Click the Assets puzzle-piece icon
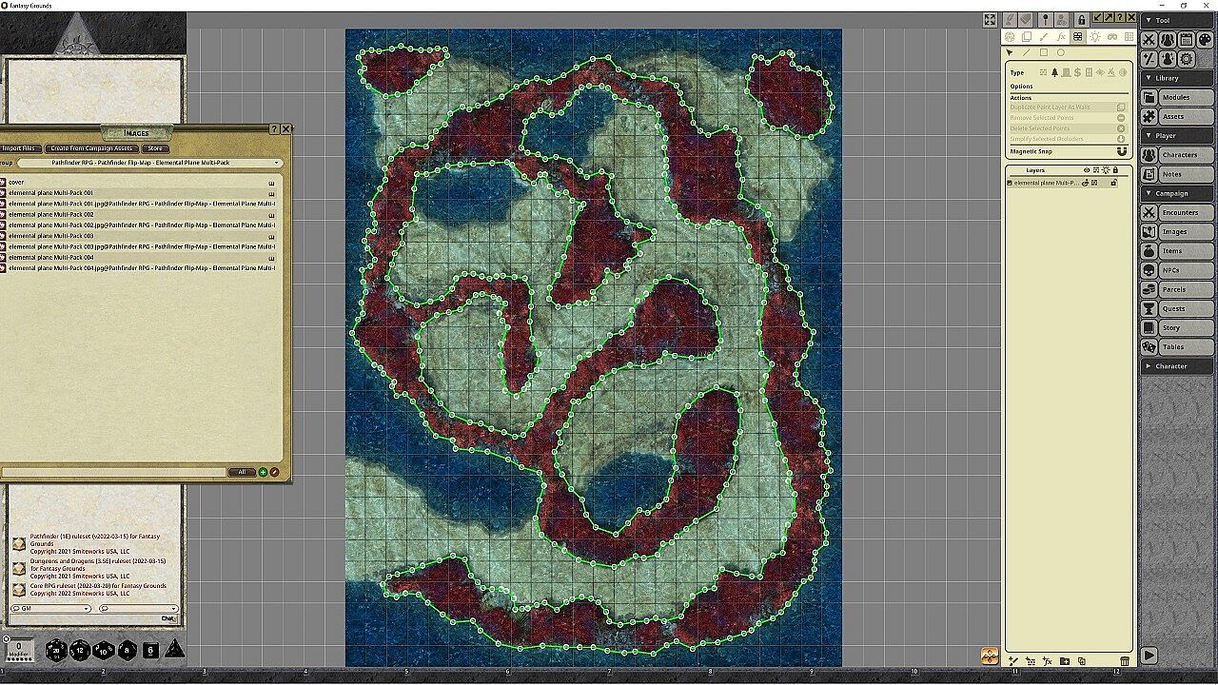1218x685 pixels. click(1149, 116)
